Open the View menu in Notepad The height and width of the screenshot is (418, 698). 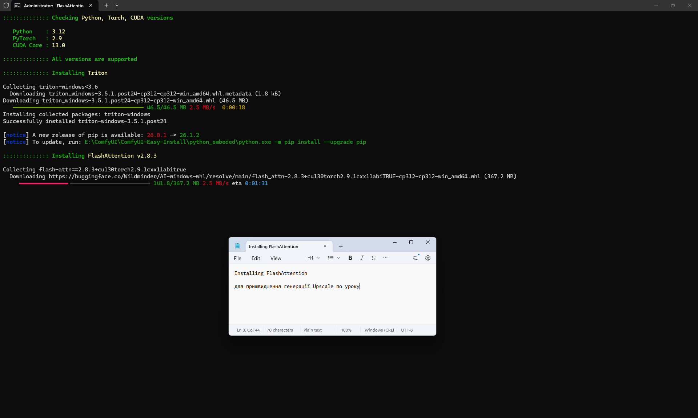pos(276,258)
